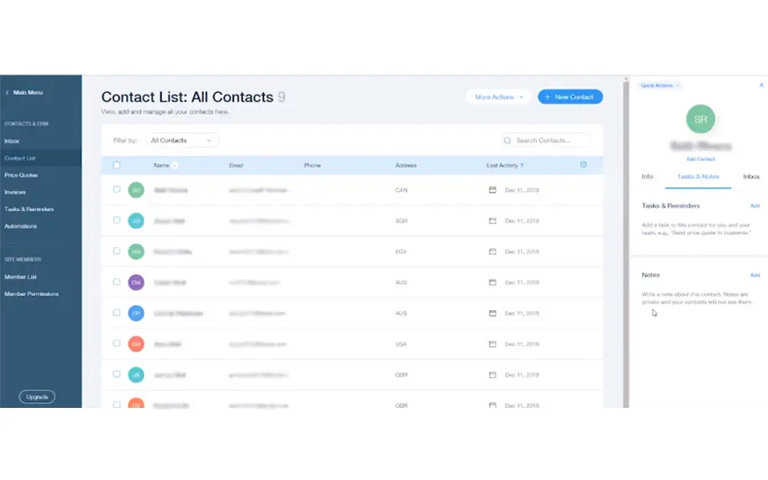Viewport: 768px width, 480px height.
Task: Open Inbox in the left sidebar
Action: (12, 141)
